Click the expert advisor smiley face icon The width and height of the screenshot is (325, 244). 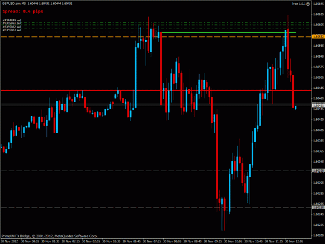click(308, 4)
